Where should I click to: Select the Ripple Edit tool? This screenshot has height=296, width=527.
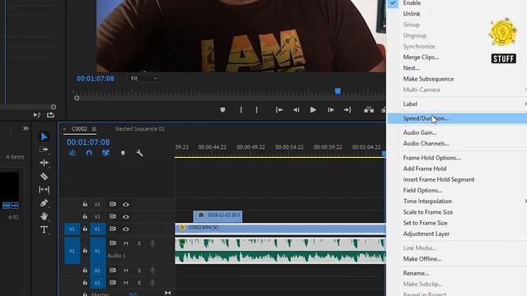(x=44, y=163)
